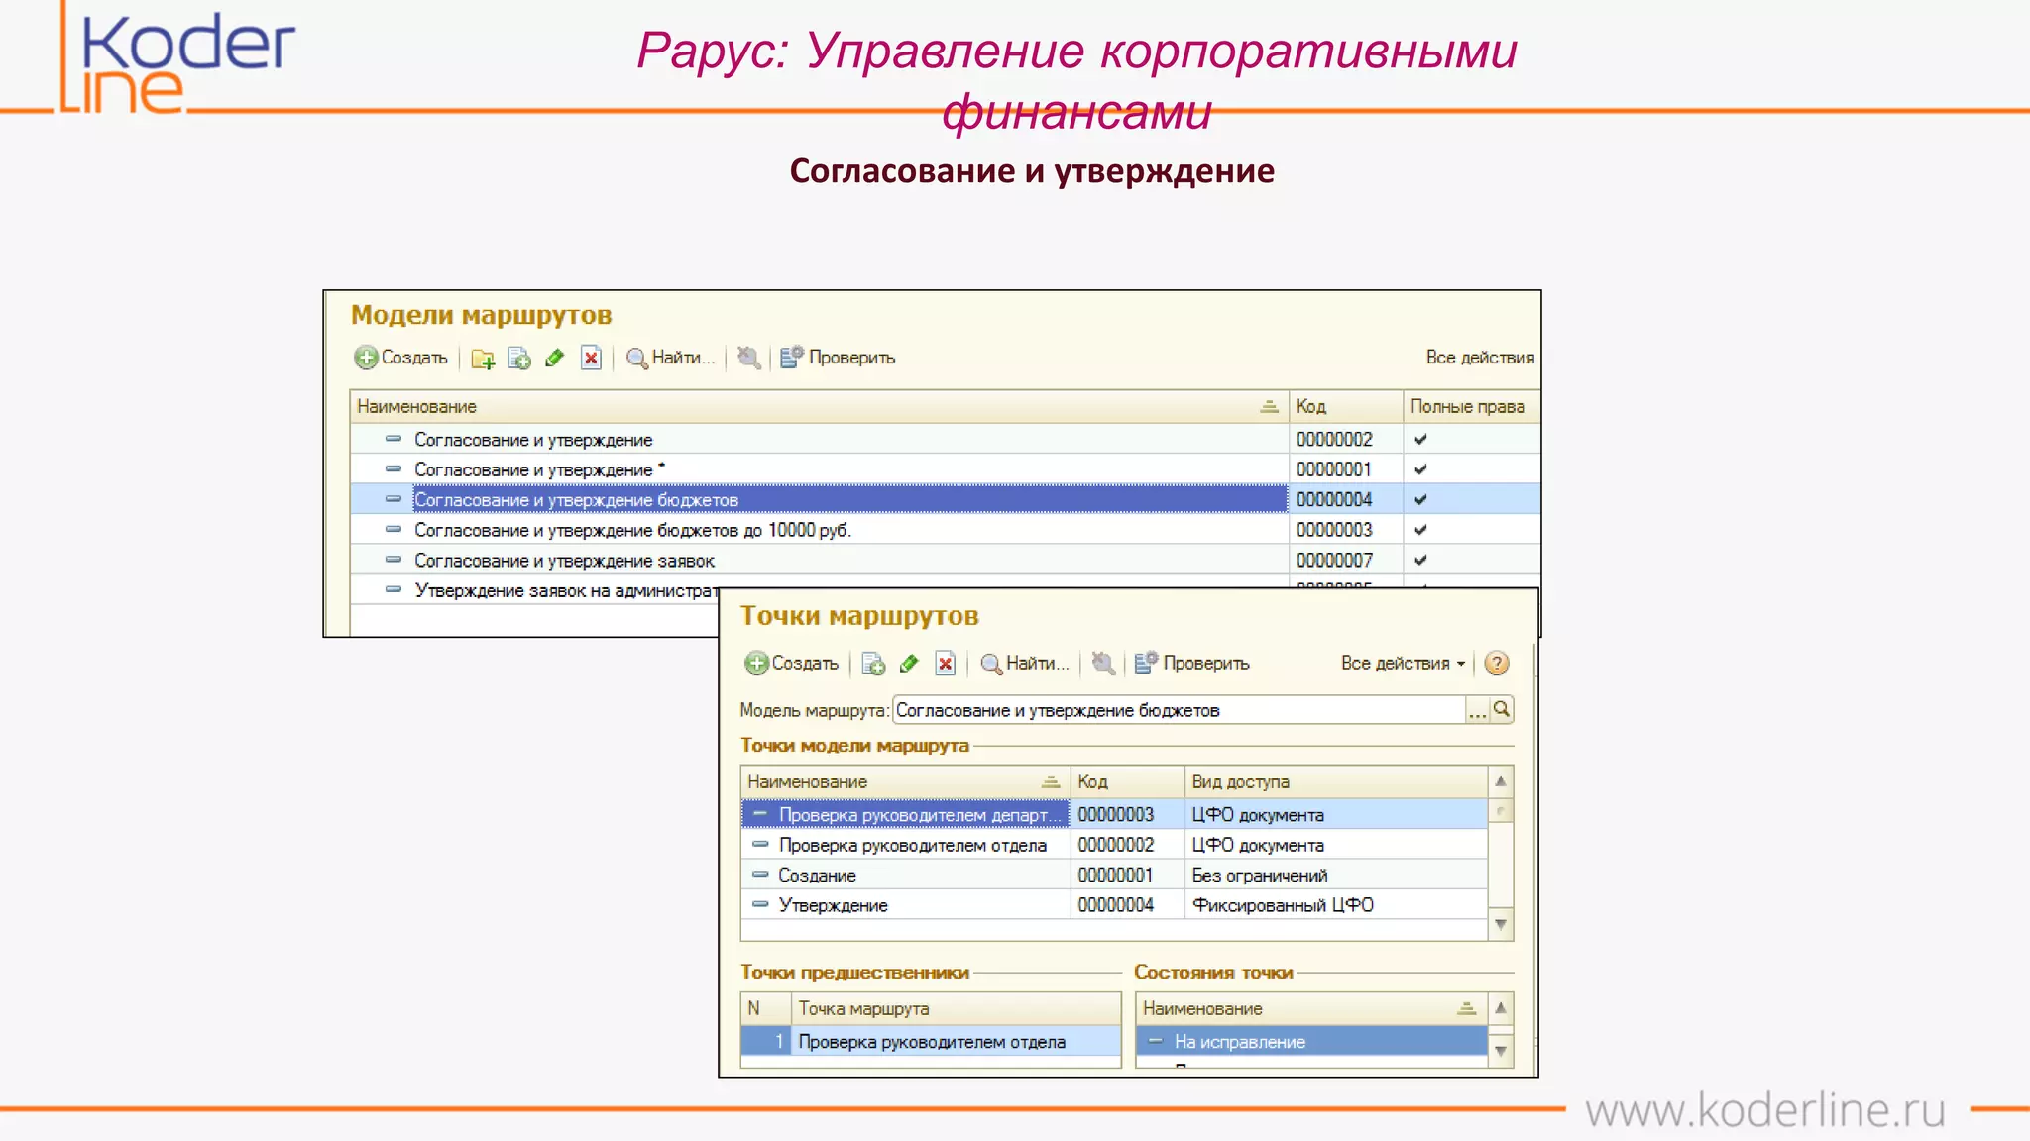The image size is (2030, 1141).
Task: Click Модель маршрута input field
Action: click(1179, 710)
